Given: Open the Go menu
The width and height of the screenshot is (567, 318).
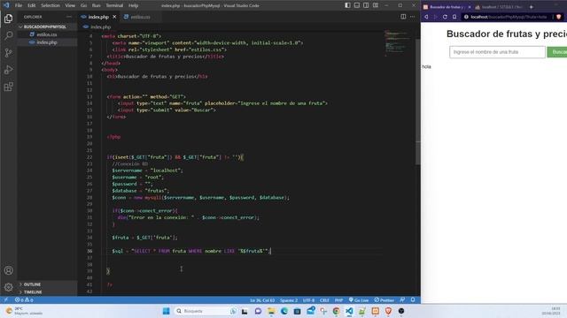Looking at the screenshot, I should pos(83,5).
